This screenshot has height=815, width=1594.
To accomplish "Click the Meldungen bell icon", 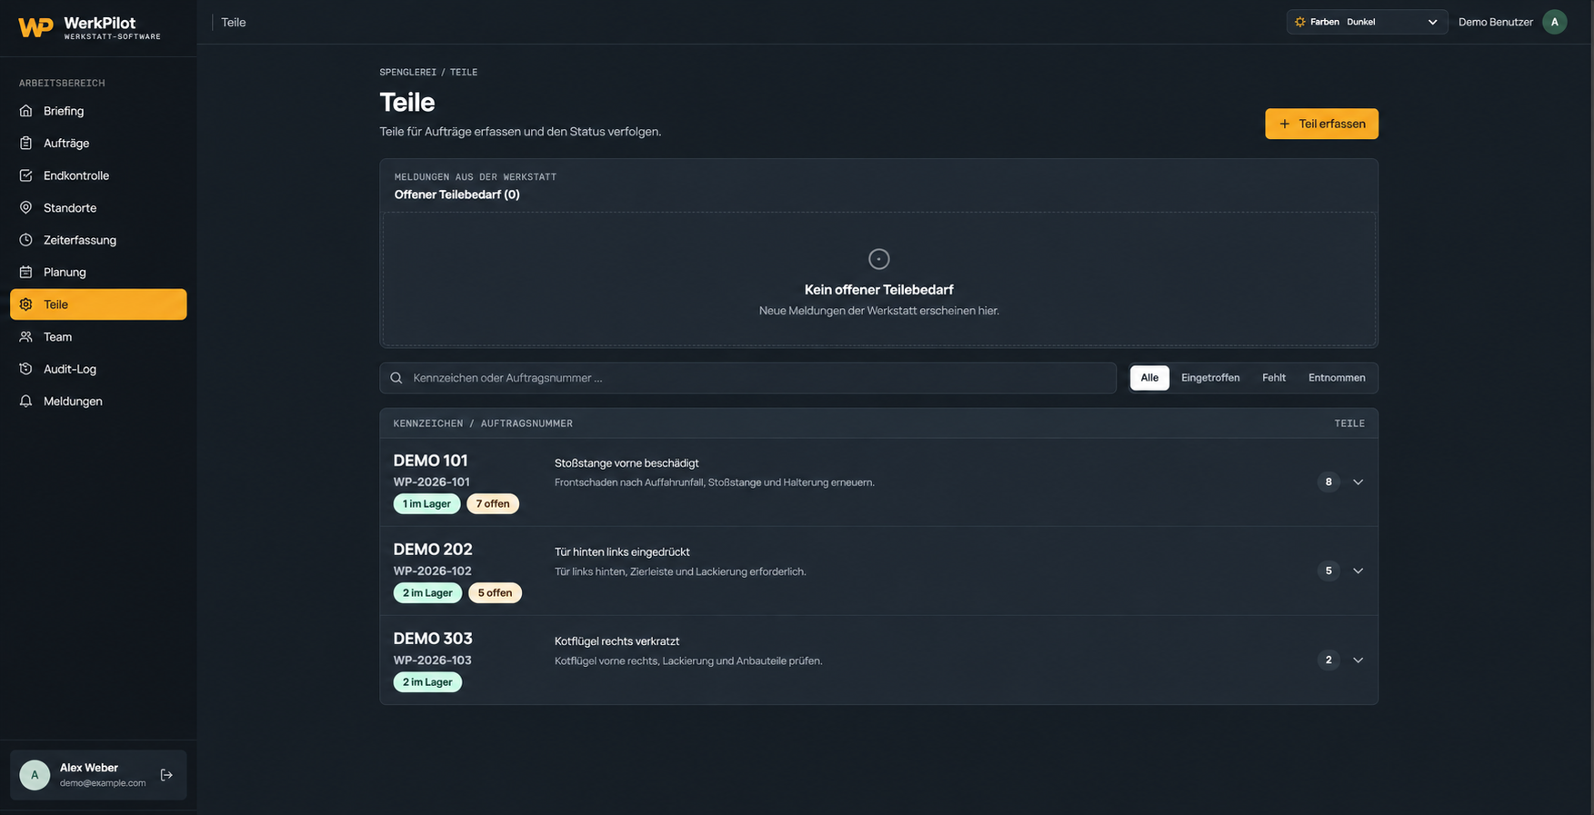I will [25, 402].
